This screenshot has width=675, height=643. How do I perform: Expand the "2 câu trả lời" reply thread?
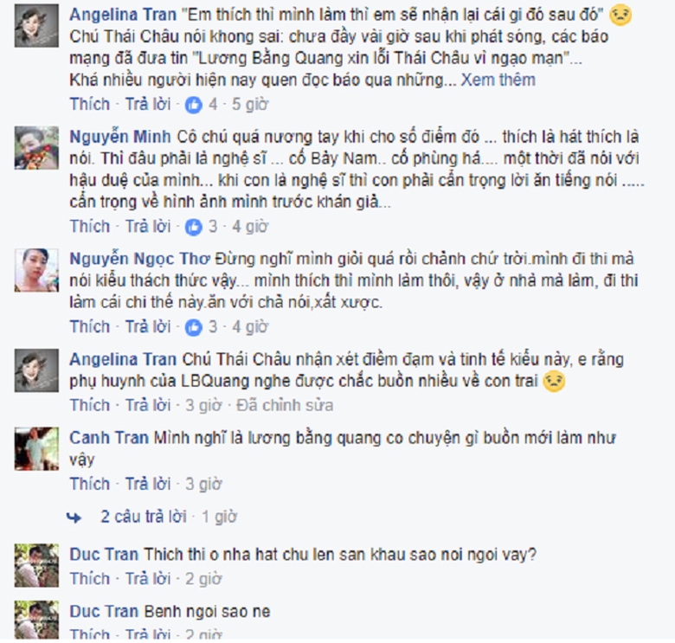pyautogui.click(x=144, y=517)
